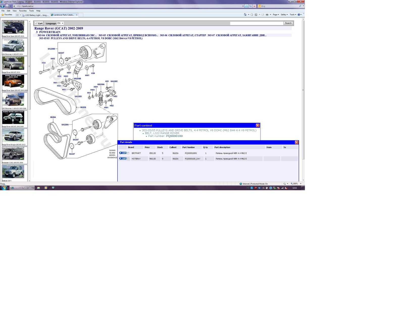Open the 303-04 section link
Viewport: 404px width, 310px height.
(x=67, y=35)
